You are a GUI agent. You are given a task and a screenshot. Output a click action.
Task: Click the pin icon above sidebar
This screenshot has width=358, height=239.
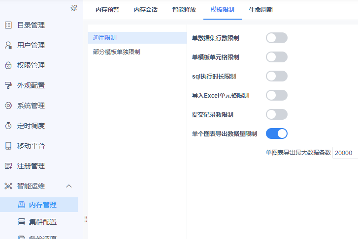(74, 8)
